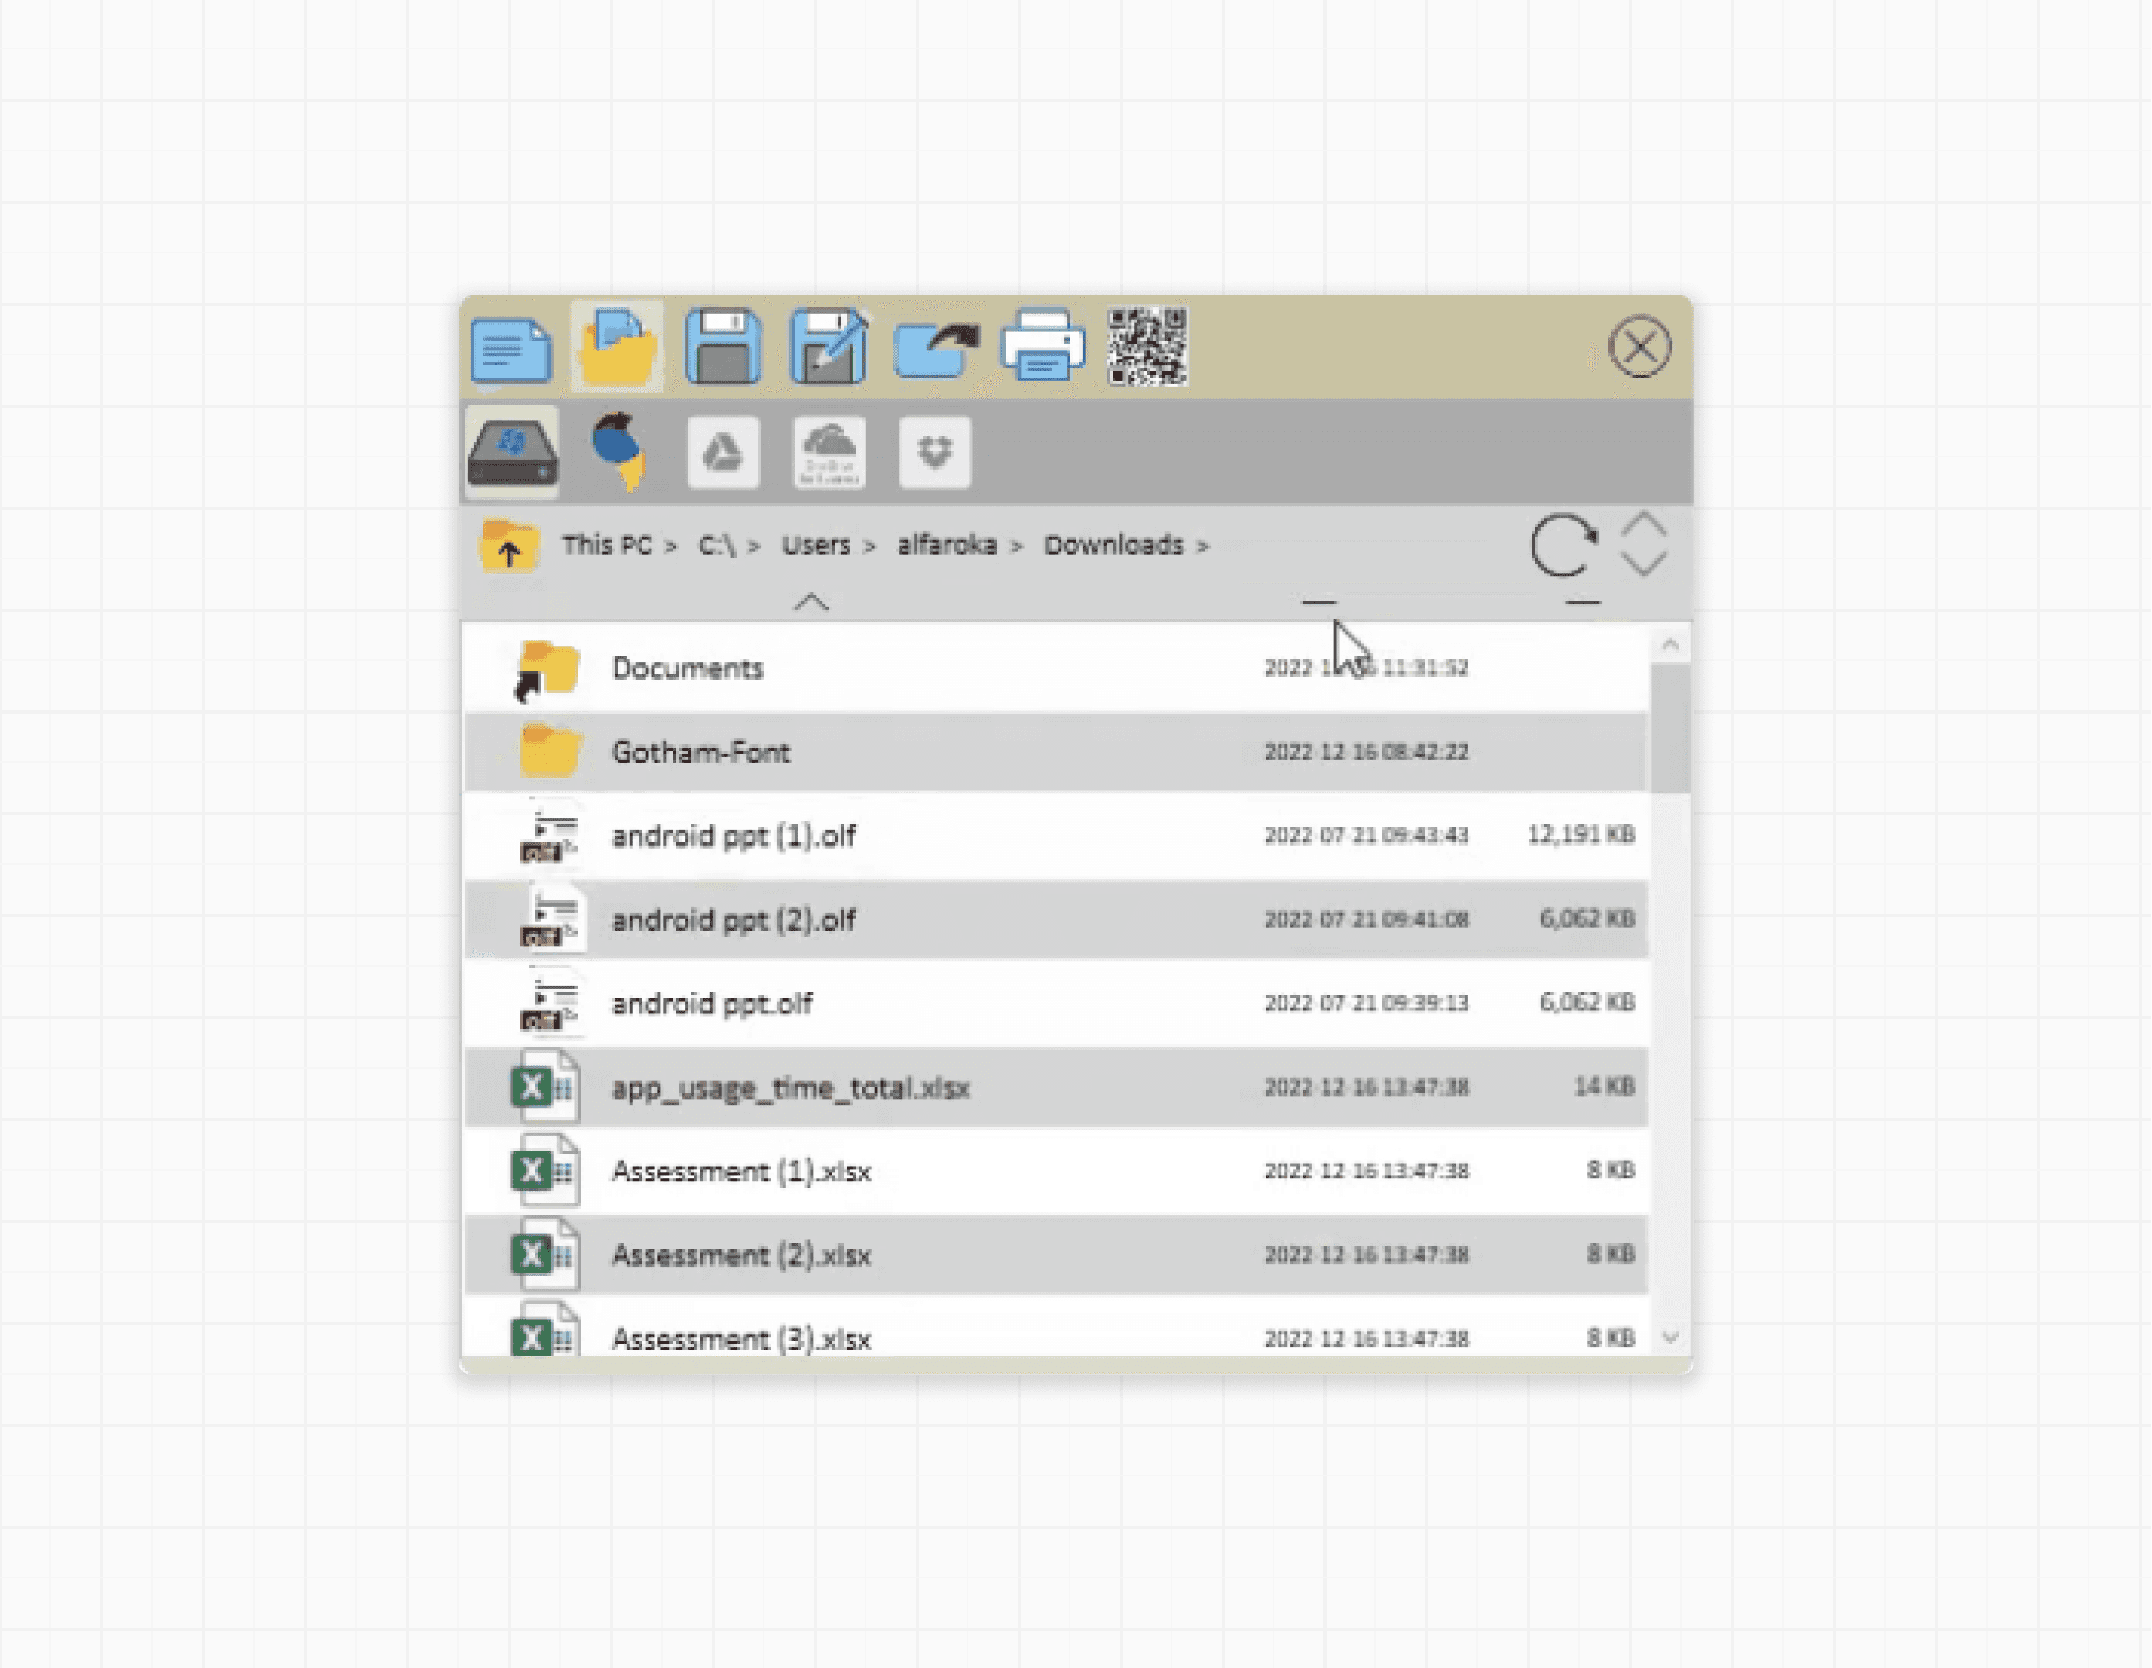
Task: Select the Open file folder icon
Action: 617,347
